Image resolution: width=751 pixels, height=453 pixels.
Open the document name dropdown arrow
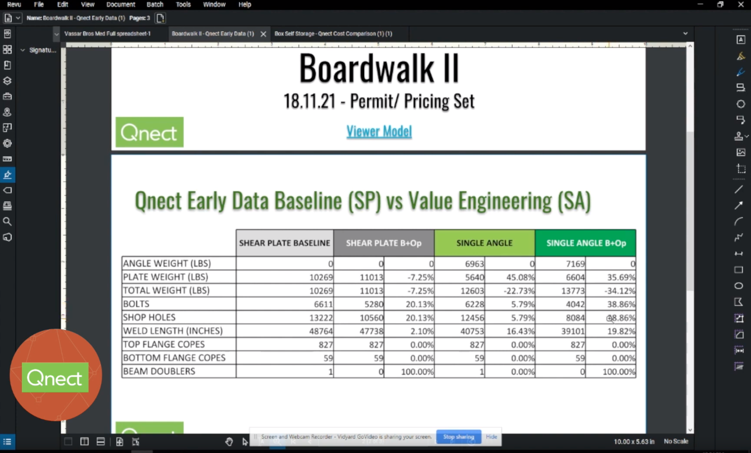click(17, 18)
